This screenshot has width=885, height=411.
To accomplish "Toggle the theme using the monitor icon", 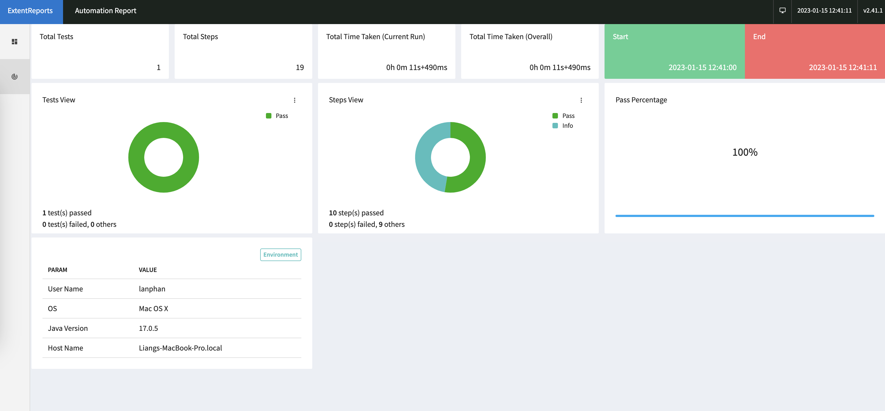I will pyautogui.click(x=782, y=11).
